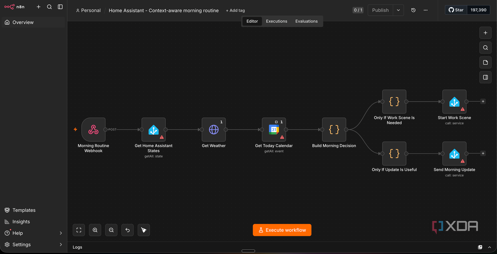Select the Start Work Scene node
497x254 pixels.
[x=454, y=101]
